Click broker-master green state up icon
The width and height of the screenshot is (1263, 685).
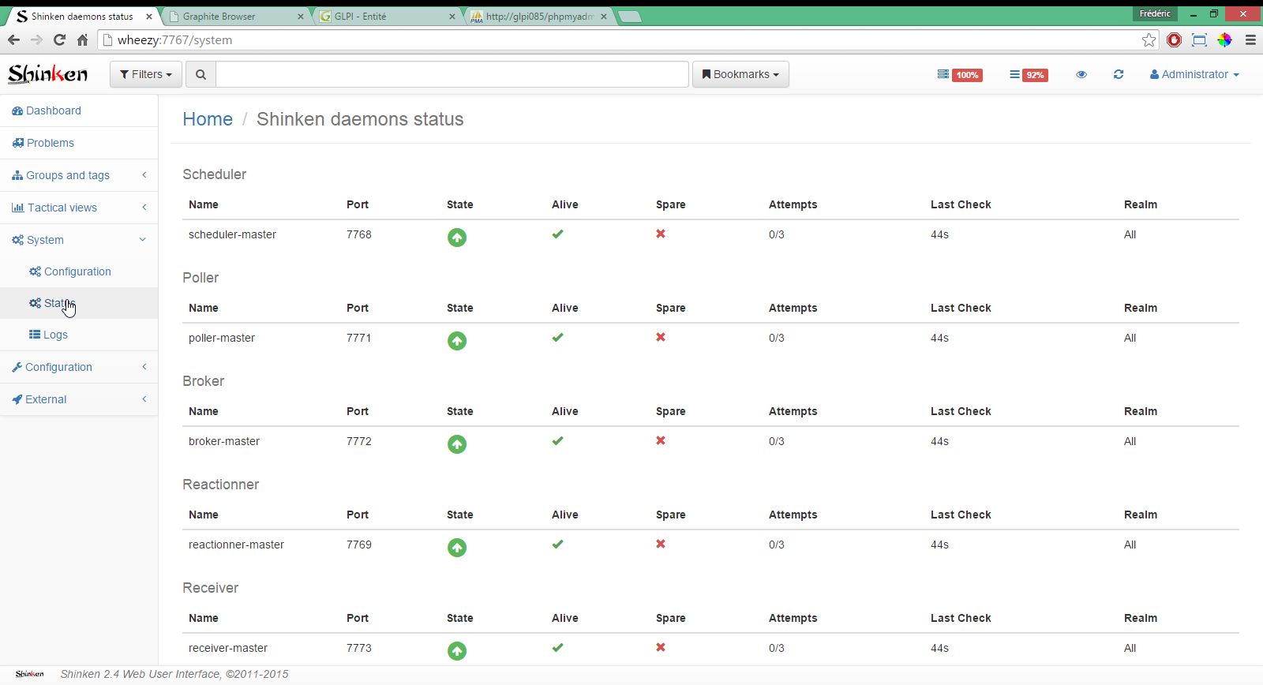tap(457, 444)
